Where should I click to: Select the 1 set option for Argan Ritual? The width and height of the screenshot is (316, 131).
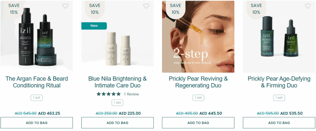37,98
